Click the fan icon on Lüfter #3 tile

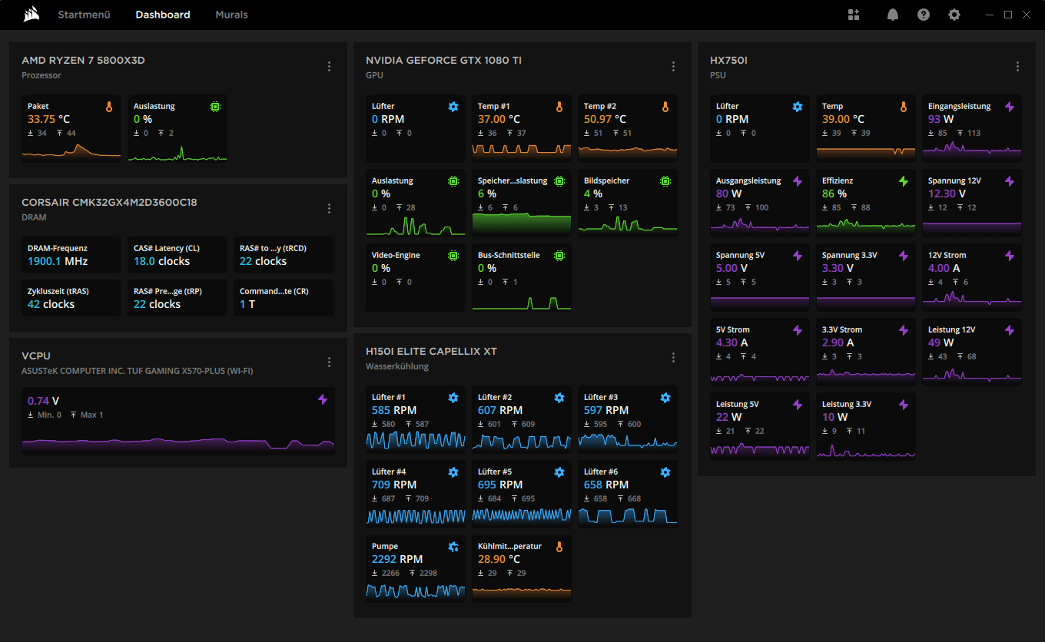(665, 398)
